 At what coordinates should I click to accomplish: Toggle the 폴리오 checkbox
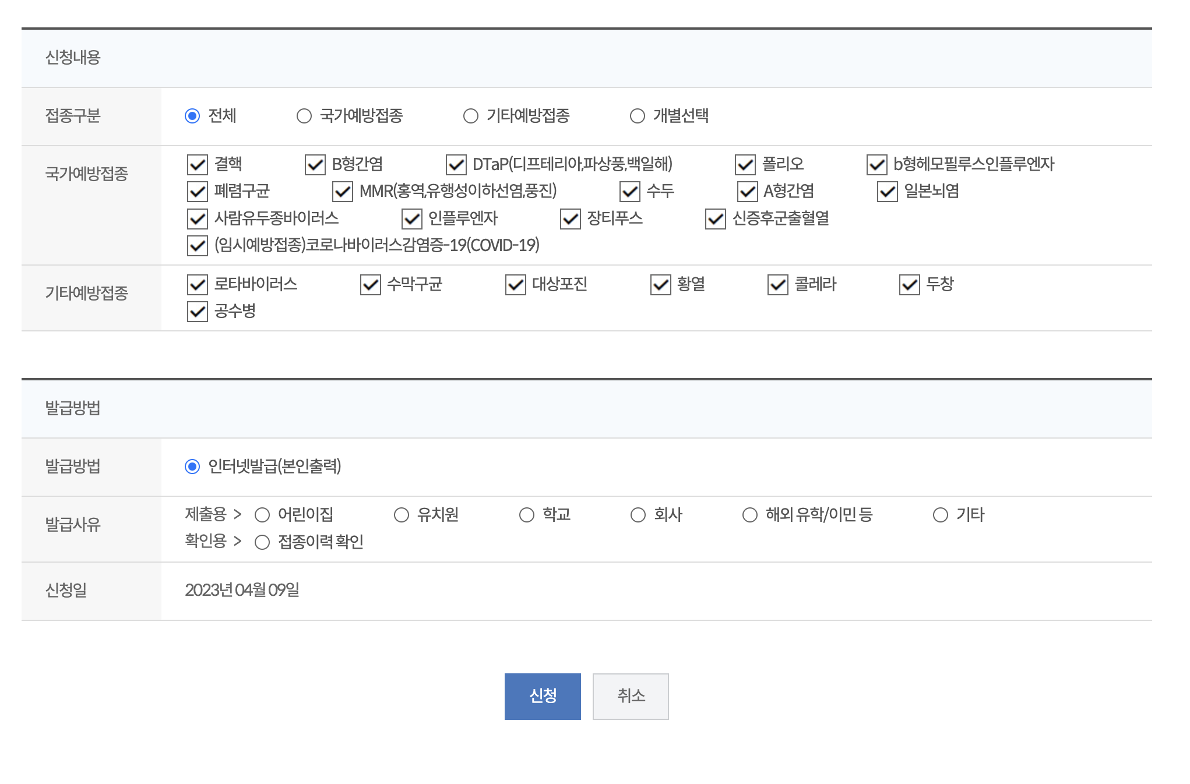(745, 165)
